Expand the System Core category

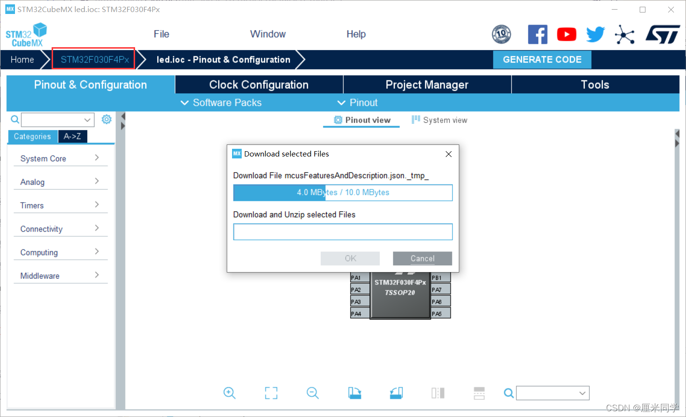coord(60,158)
